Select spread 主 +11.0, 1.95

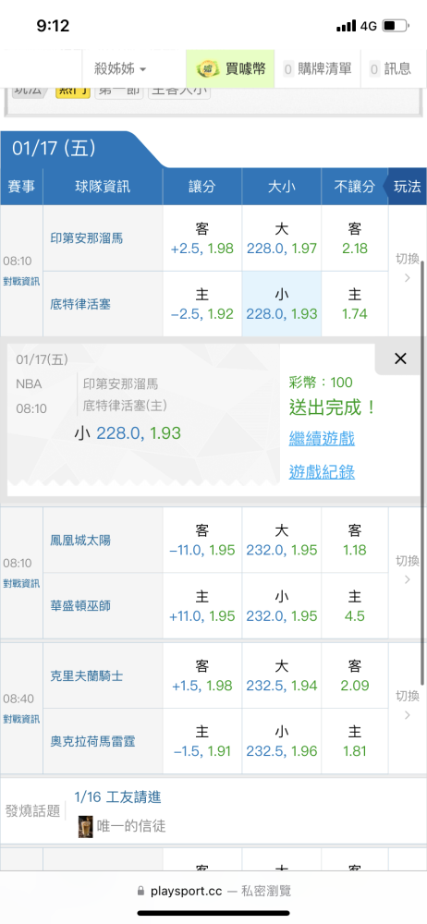tap(202, 606)
